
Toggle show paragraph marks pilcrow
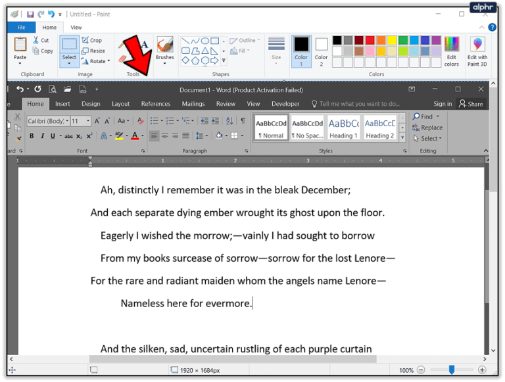[x=243, y=121]
